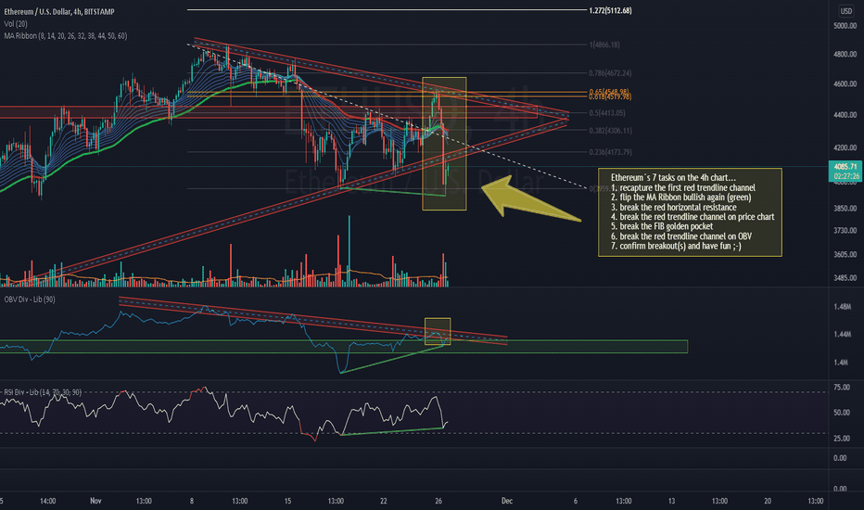Click the 22 date on time axis
Screen dimensions: 864x510
click(383, 501)
